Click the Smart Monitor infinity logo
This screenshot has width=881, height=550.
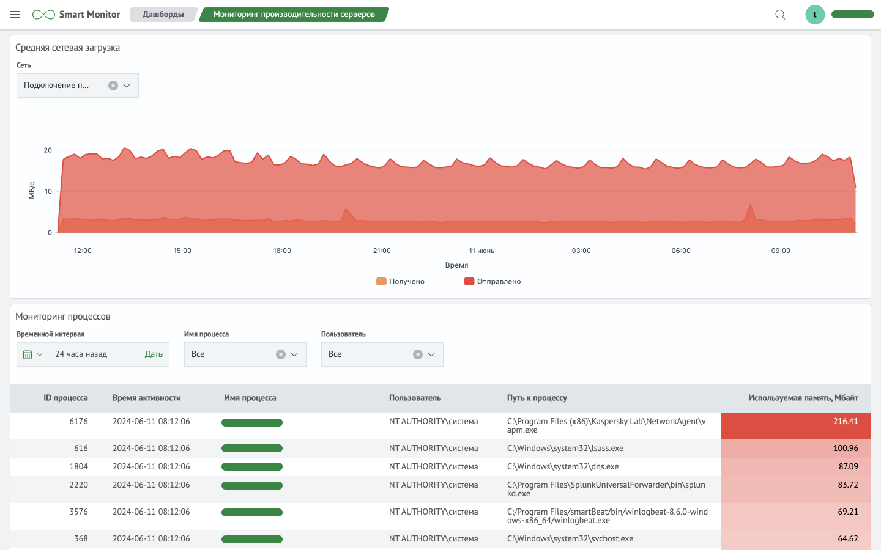tap(43, 15)
